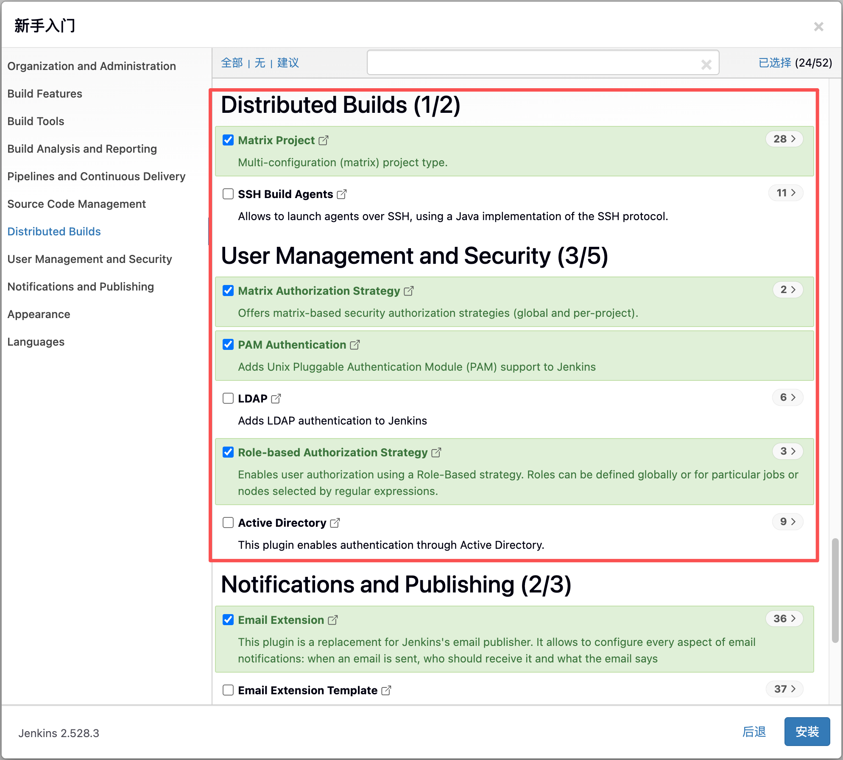Open Active Directory external link icon
Image resolution: width=843 pixels, height=760 pixels.
coord(335,523)
